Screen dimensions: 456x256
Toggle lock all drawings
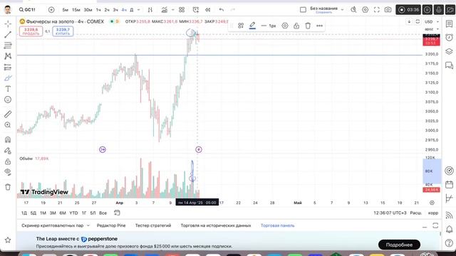[8, 161]
